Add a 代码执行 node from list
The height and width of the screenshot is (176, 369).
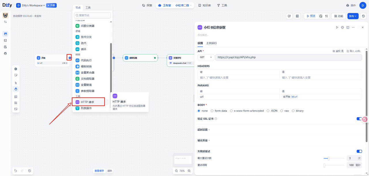86,60
